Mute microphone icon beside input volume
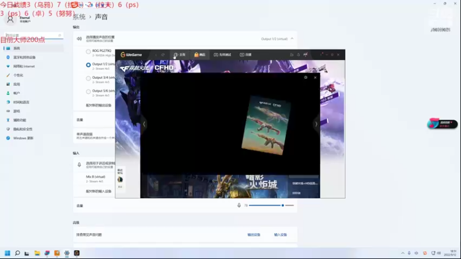Screen dimensions: 461x259 click(x=239, y=205)
